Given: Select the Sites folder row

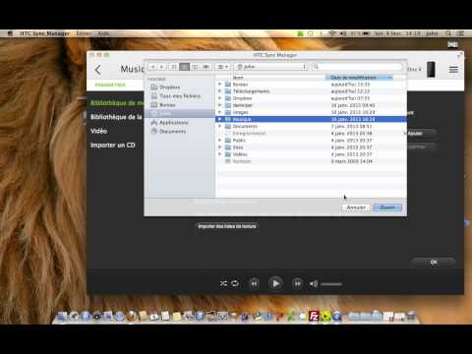Looking at the screenshot, I should coord(311,147).
